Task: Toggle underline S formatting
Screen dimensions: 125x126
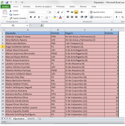Action: click(39, 17)
